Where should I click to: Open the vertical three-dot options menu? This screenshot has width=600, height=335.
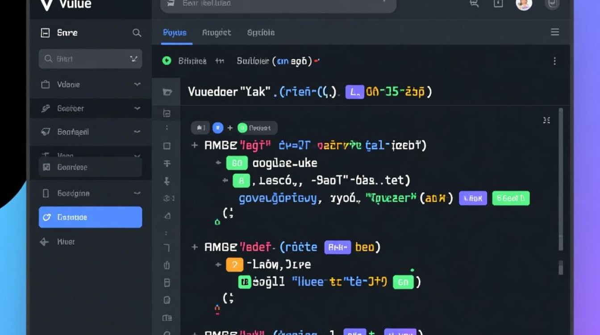click(x=554, y=61)
